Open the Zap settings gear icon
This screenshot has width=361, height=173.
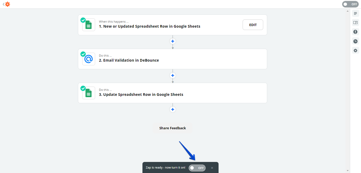coord(355,50)
